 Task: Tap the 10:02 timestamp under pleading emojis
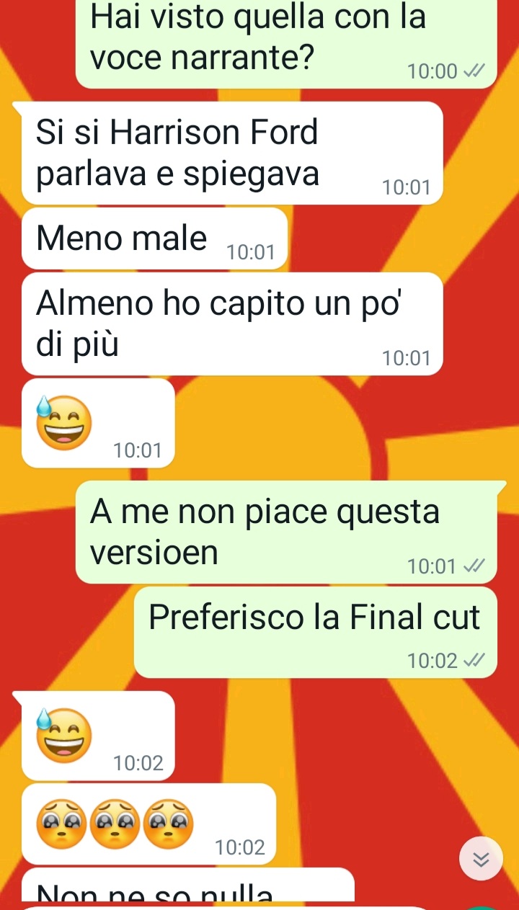(x=240, y=848)
